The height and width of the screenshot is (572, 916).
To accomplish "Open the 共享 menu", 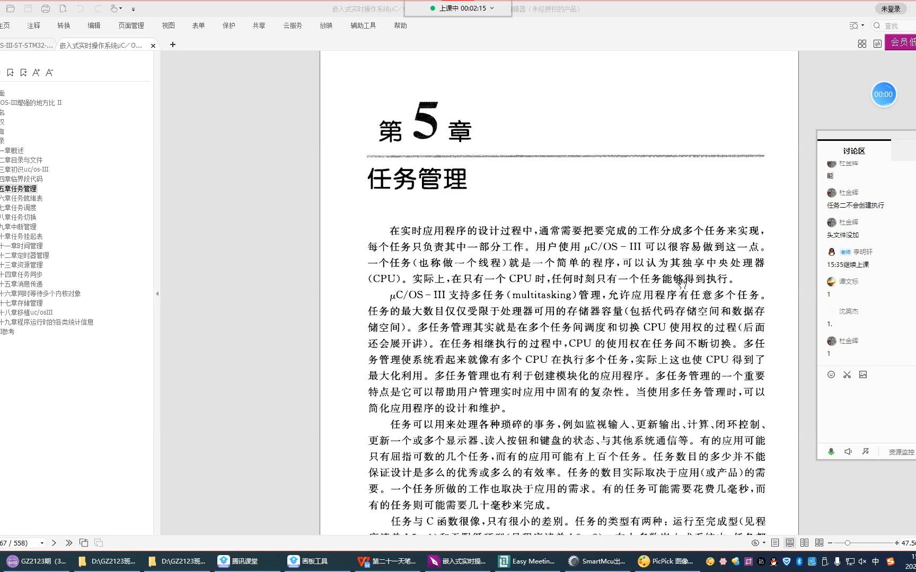I will point(259,25).
